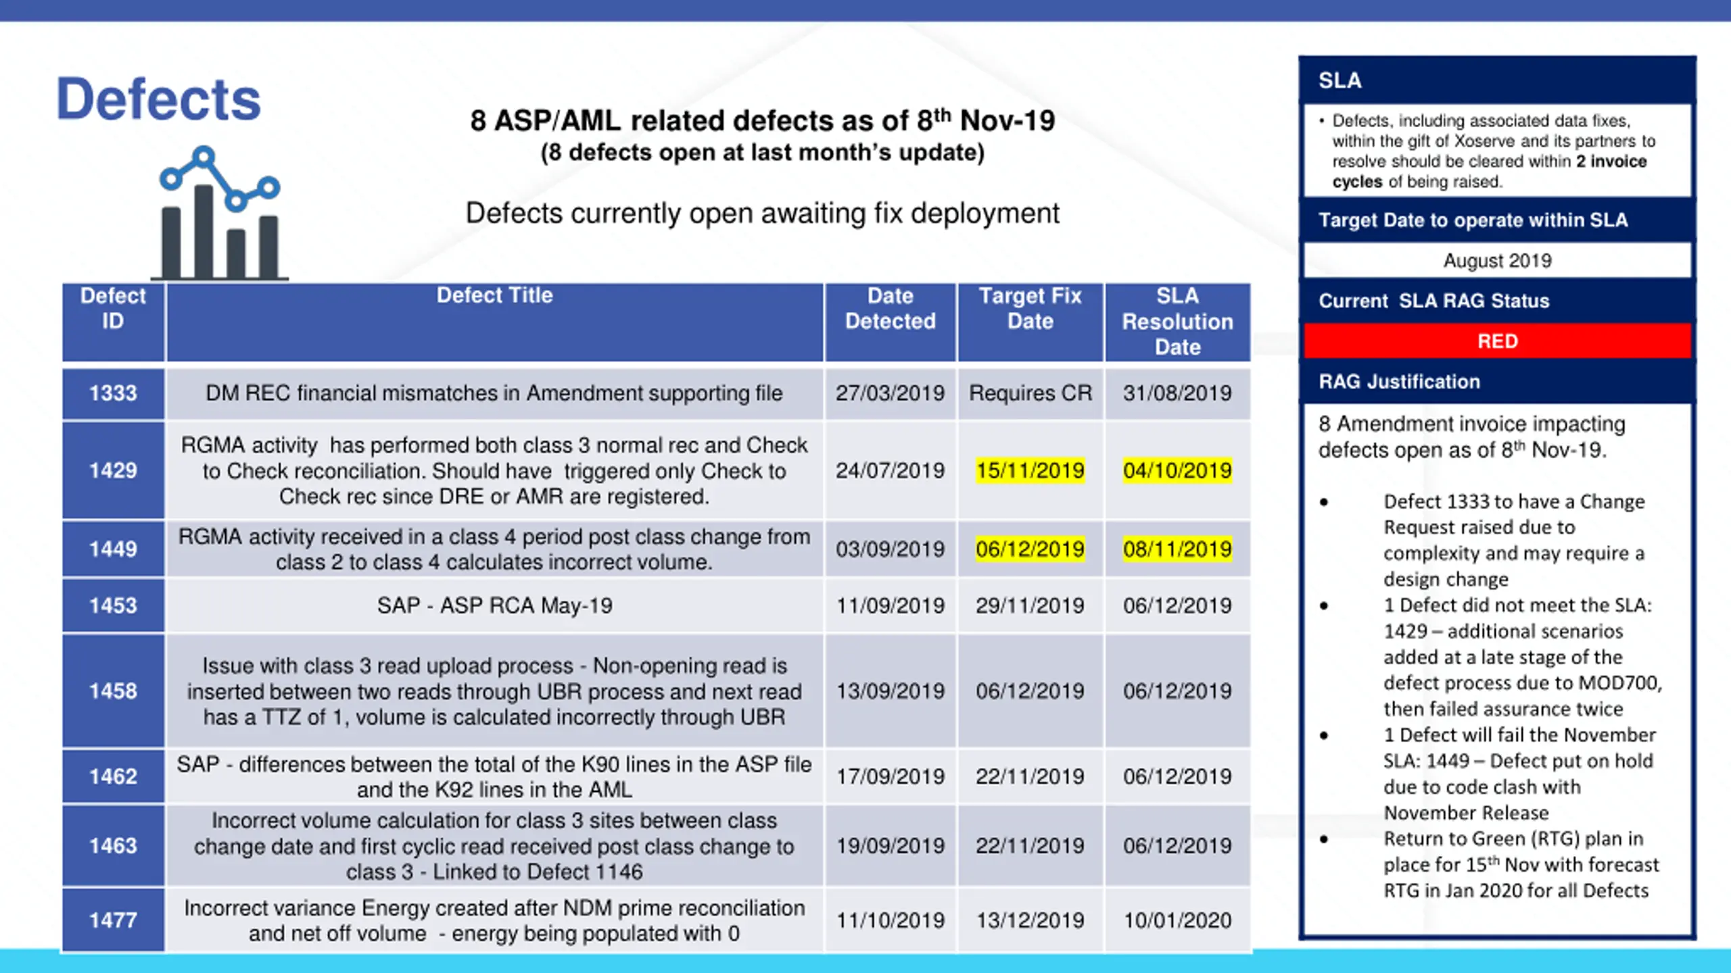Click the highlighted 15/11/2019 target fix date

point(1030,470)
